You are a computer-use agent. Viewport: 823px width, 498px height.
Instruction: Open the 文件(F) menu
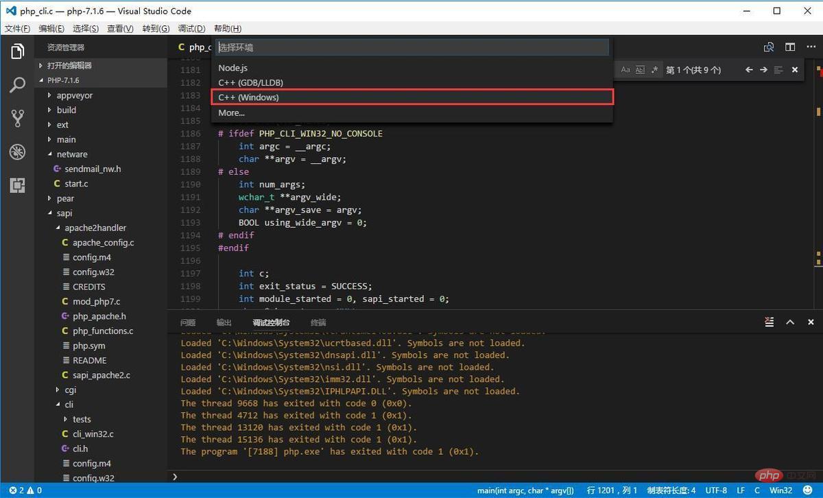coord(18,28)
